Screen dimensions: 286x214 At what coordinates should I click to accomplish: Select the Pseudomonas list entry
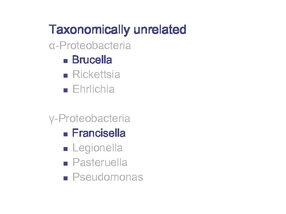click(x=107, y=177)
